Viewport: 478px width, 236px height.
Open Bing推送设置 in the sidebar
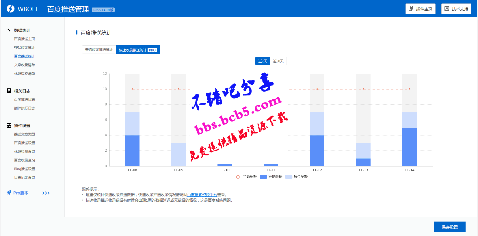[25, 169]
